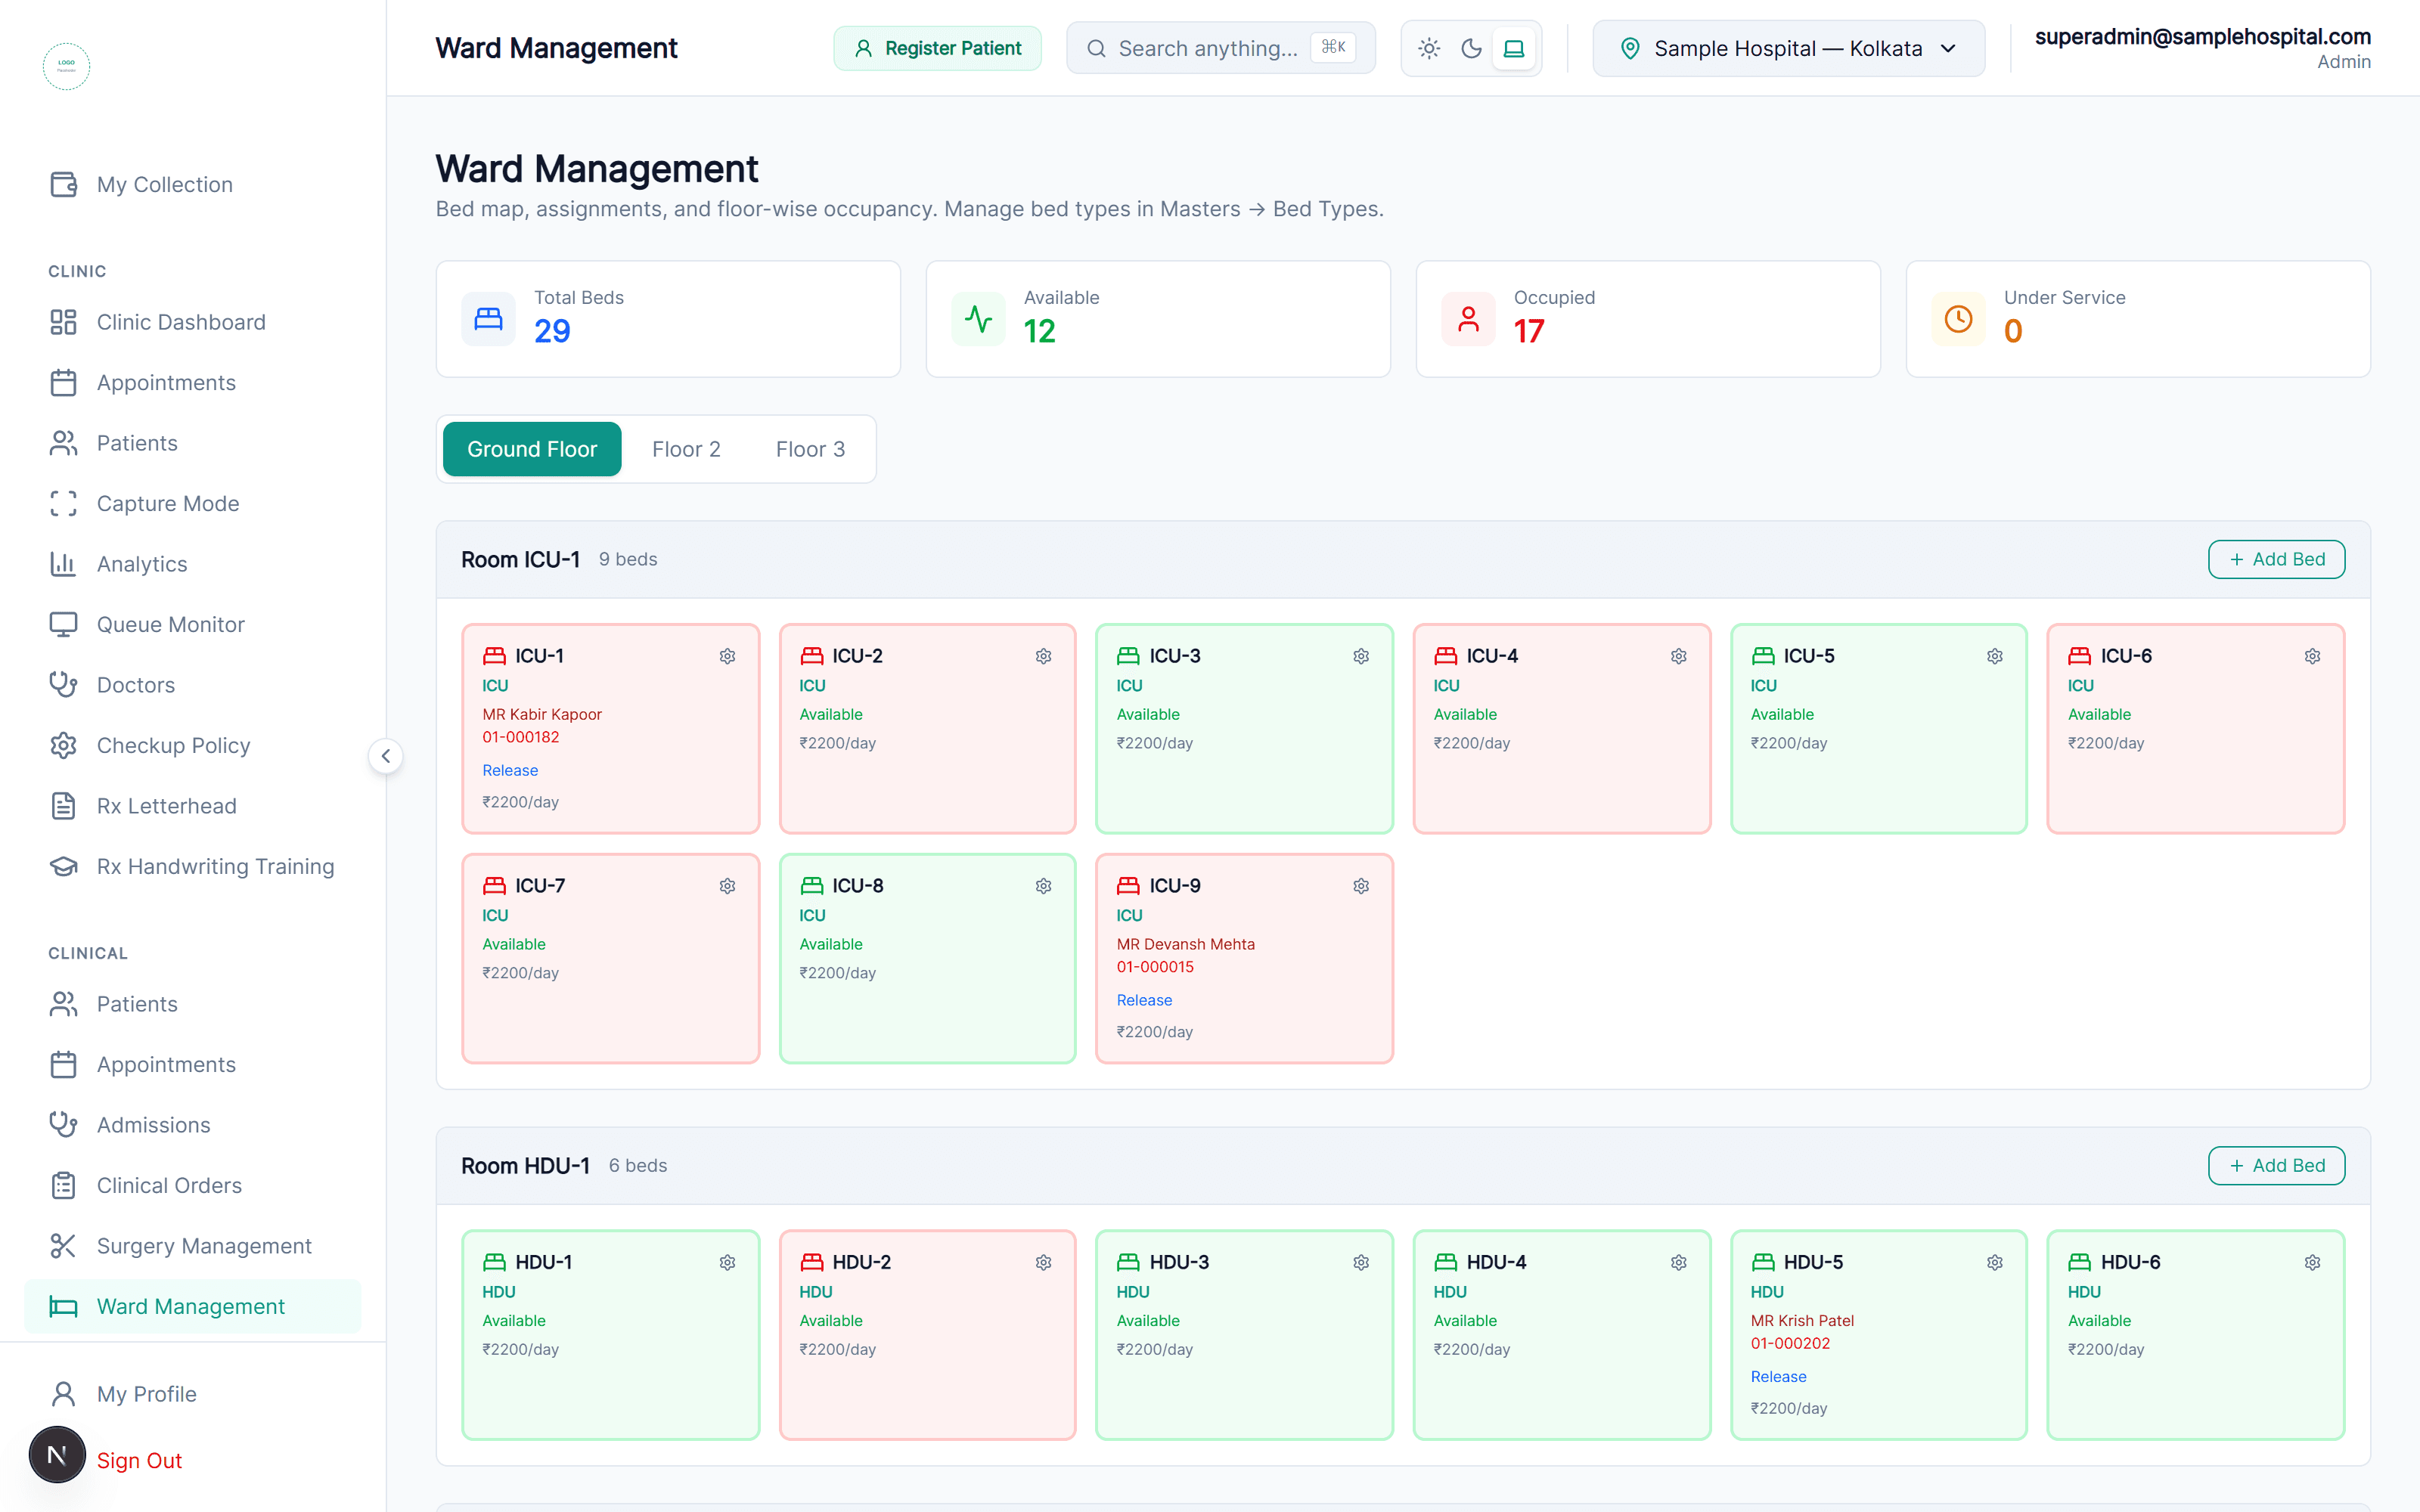
Task: Open Surgery Management scissors icon
Action: pos(63,1246)
